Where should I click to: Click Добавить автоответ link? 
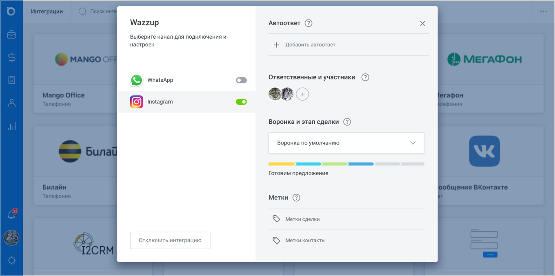click(x=310, y=45)
